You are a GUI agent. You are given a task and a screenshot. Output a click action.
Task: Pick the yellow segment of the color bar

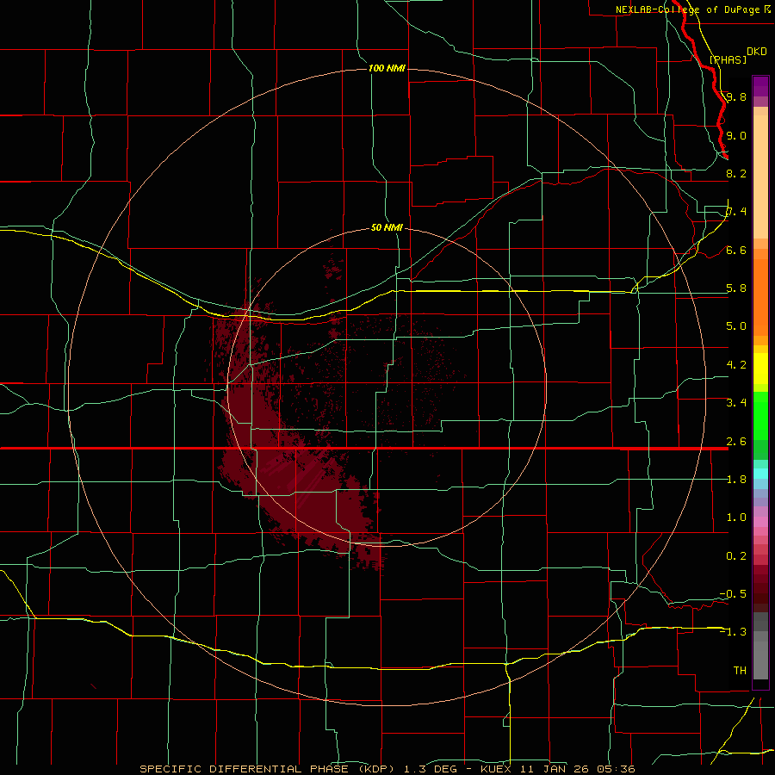click(x=760, y=369)
